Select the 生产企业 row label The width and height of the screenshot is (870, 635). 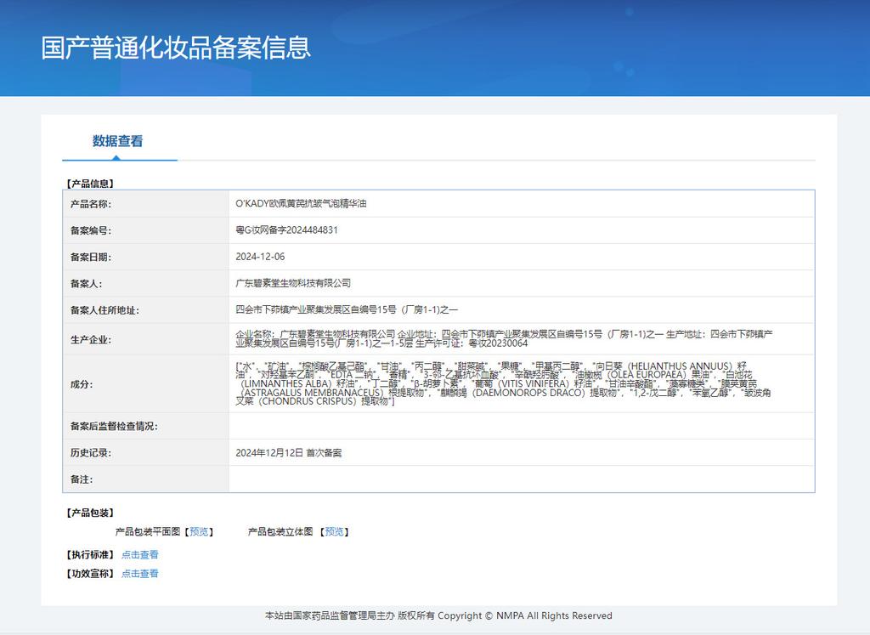90,340
